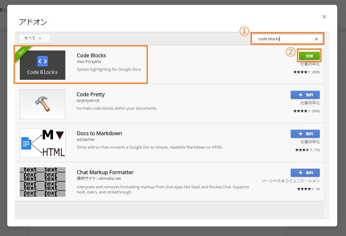Click the 仕事効率化 label under Docs to Markdown
The image size is (346, 236).
(x=310, y=142)
